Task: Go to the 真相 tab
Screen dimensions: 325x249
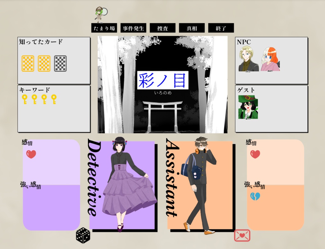Action: click(192, 28)
